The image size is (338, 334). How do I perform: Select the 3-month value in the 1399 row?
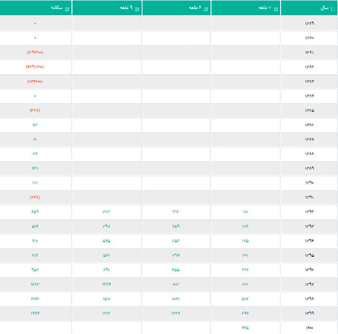[245, 313]
